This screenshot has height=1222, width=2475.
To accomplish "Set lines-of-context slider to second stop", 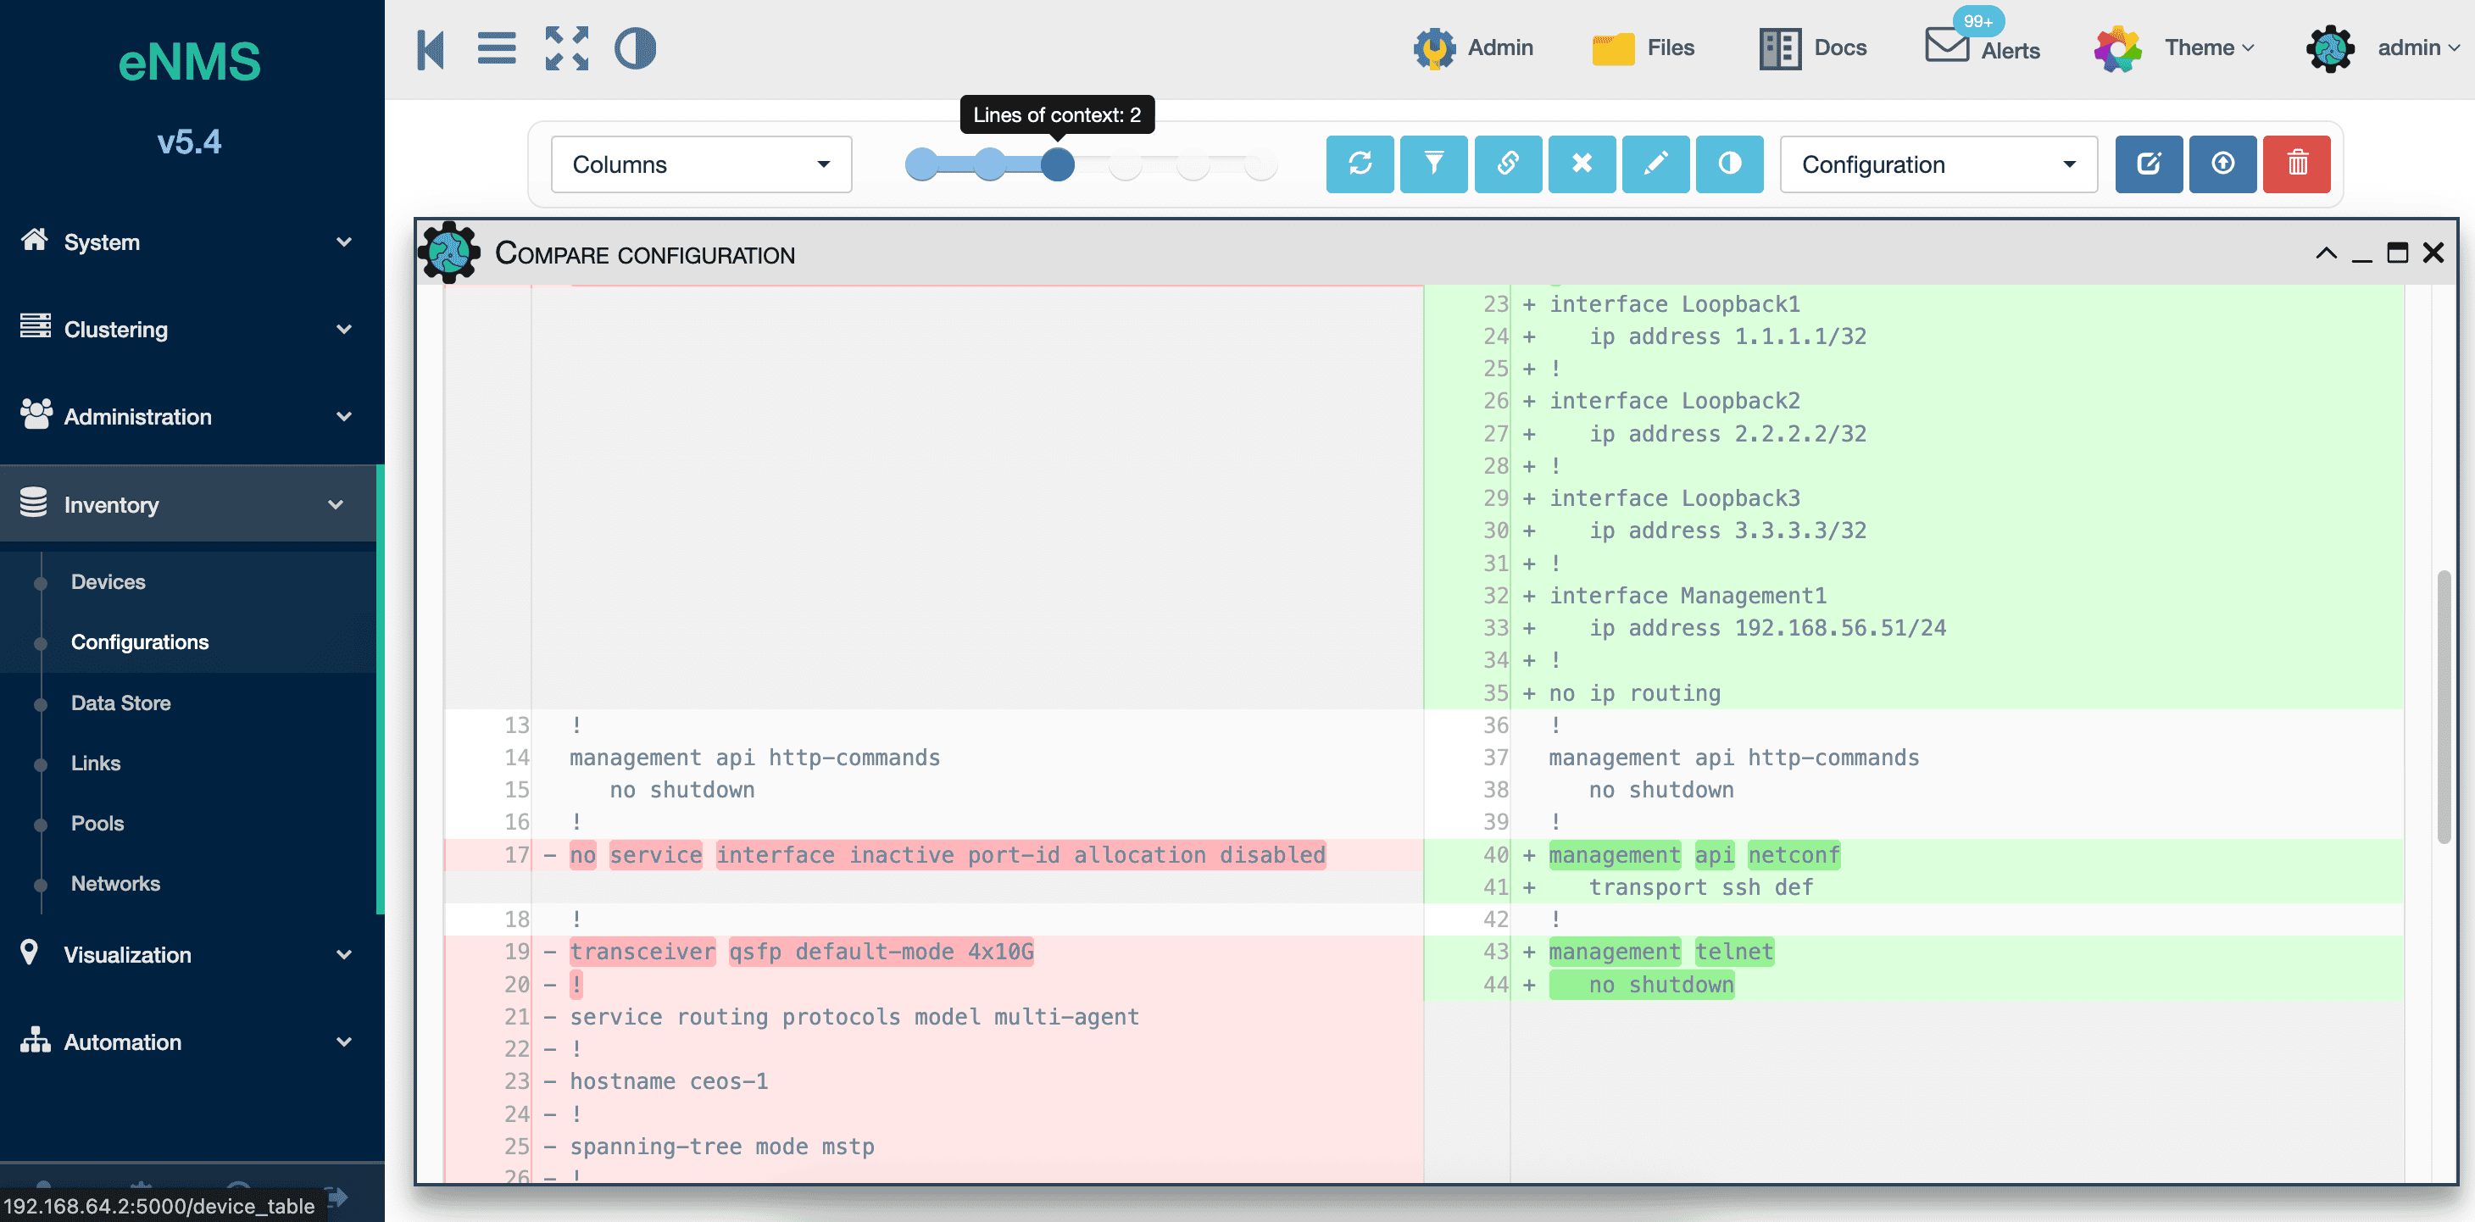I will tap(990, 164).
